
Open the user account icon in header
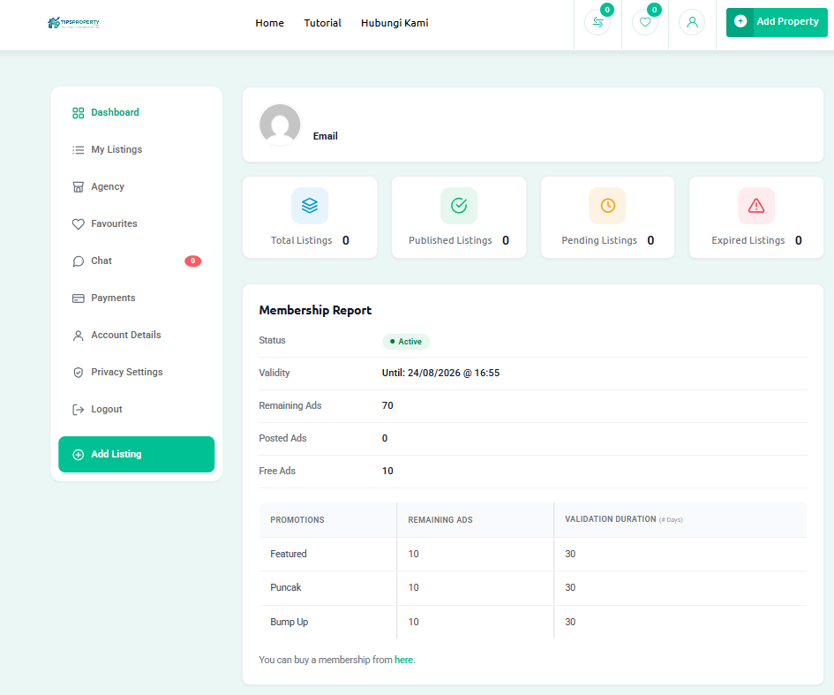click(x=692, y=22)
